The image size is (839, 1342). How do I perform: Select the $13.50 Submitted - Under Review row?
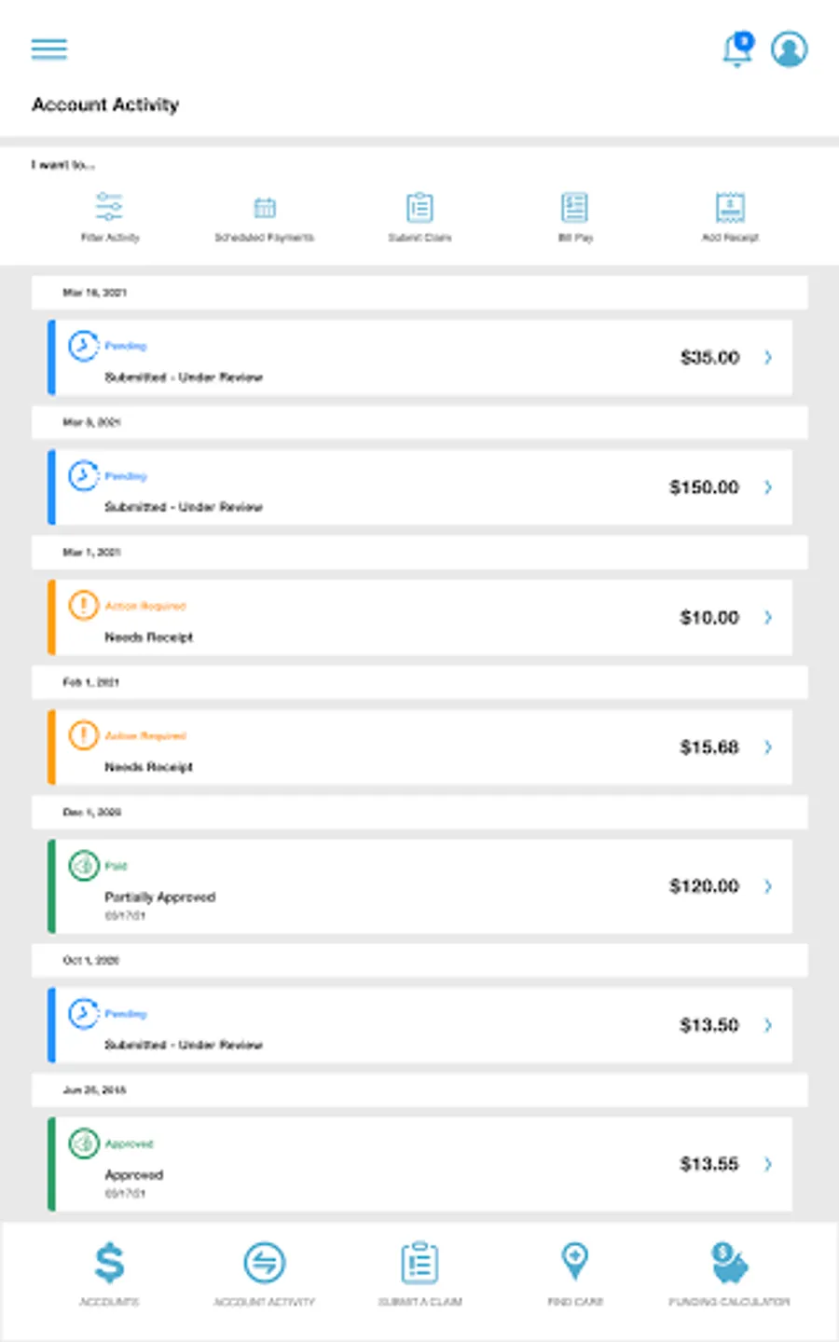(419, 1025)
